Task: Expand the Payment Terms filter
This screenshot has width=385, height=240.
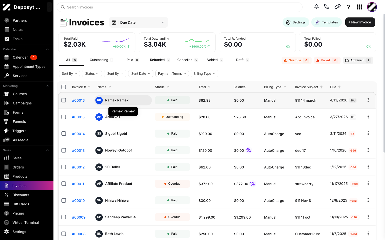Action: pyautogui.click(x=172, y=74)
